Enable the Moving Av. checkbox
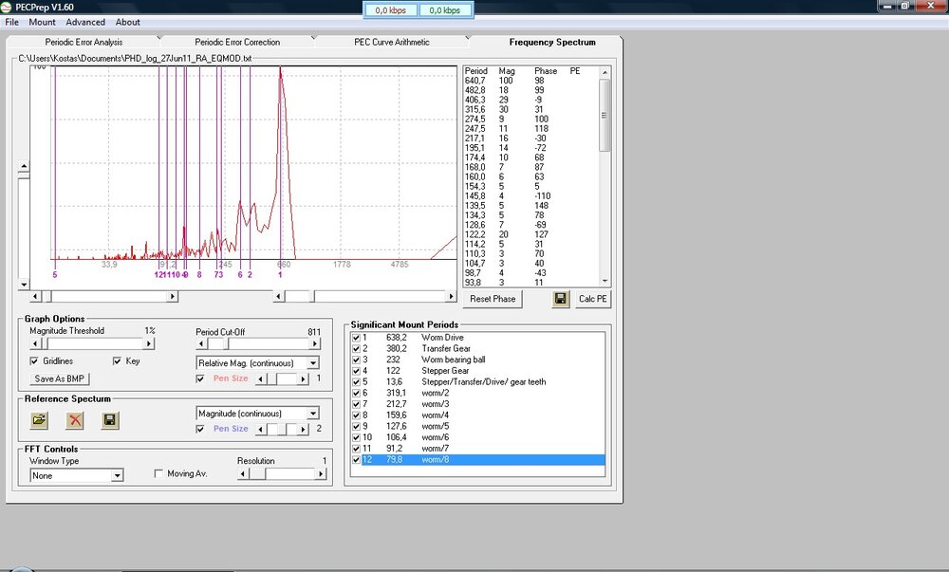Screen dimensions: 949x572 coord(159,473)
